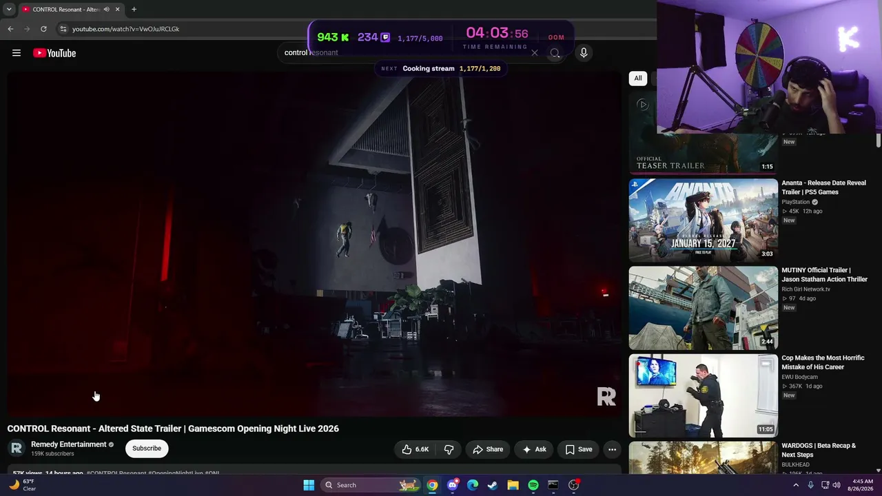Open the Ask AI button
Screen dimensions: 882x496
(534, 449)
